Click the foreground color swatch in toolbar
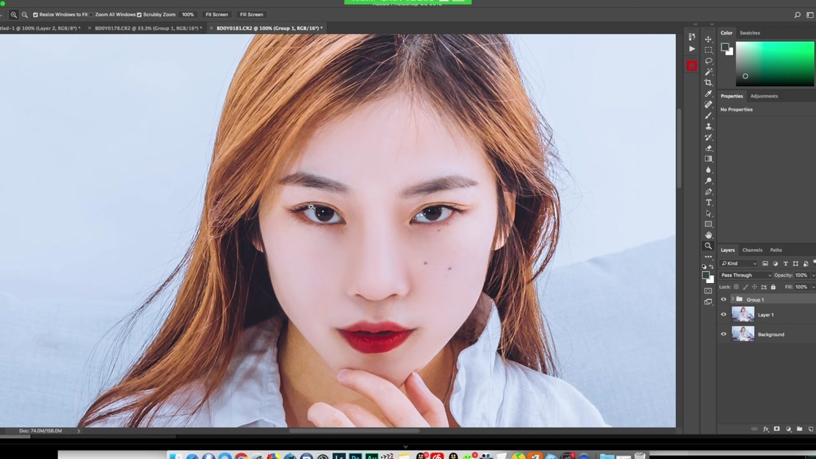816x459 pixels. [x=705, y=275]
